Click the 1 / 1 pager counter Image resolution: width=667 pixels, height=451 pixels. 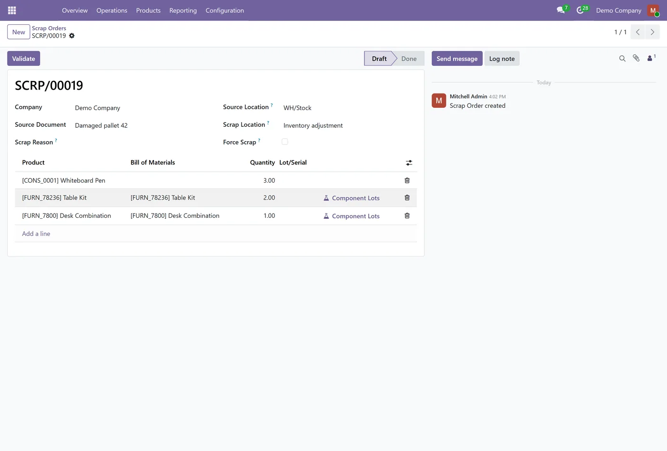(x=620, y=32)
